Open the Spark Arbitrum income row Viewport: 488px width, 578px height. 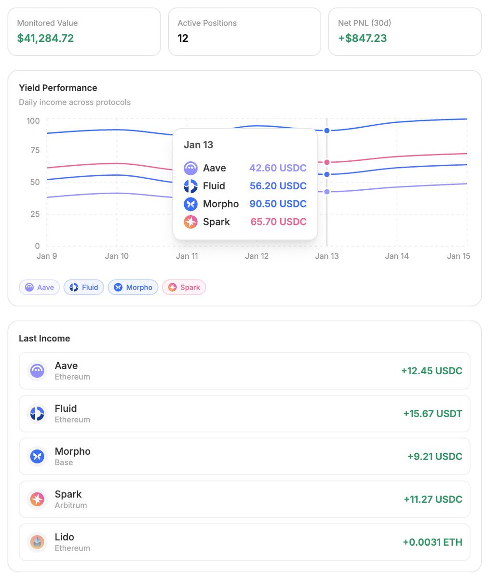pyautogui.click(x=244, y=499)
